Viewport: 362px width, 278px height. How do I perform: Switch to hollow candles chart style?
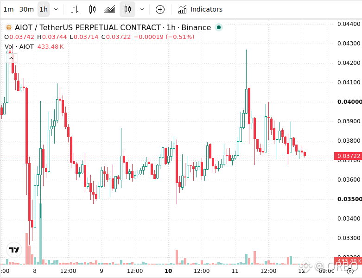[x=92, y=9]
